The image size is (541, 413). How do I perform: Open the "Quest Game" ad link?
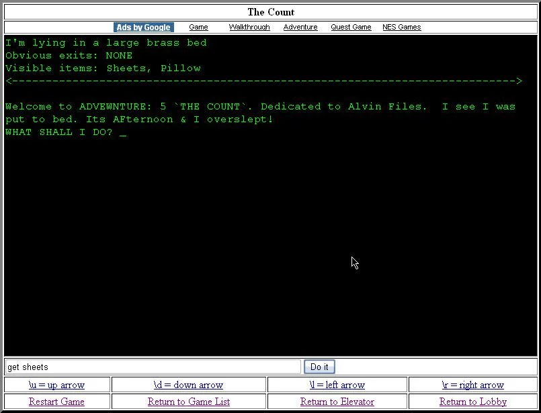click(x=351, y=28)
